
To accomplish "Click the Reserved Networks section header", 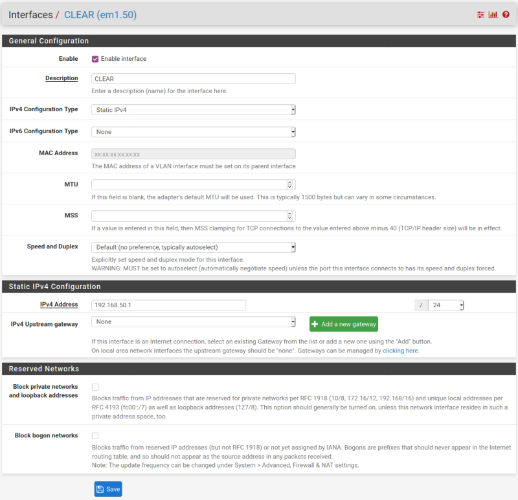I will [x=259, y=369].
